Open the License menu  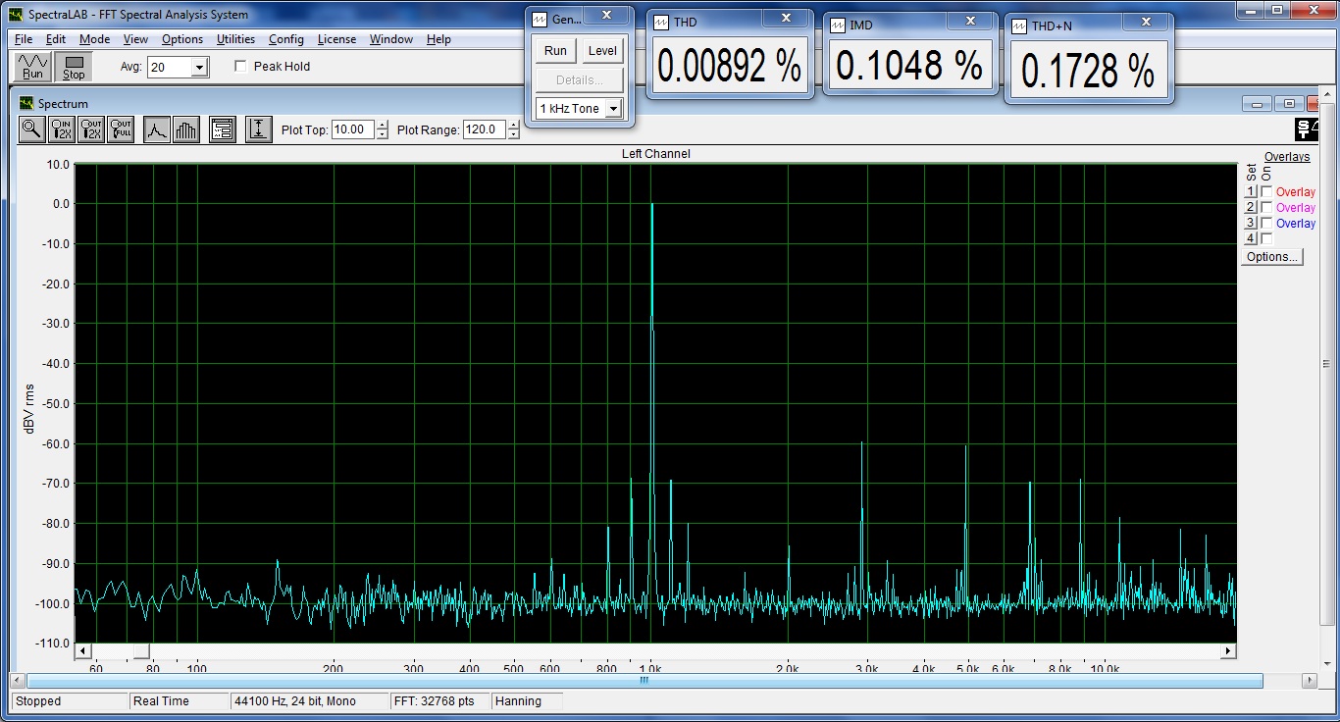tap(336, 39)
